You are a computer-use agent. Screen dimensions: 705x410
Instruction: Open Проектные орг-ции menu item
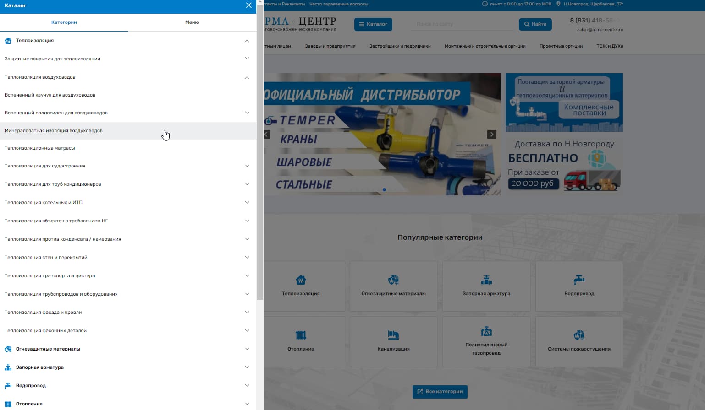pos(561,46)
